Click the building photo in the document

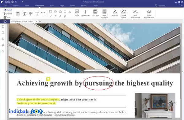tap(94, 48)
